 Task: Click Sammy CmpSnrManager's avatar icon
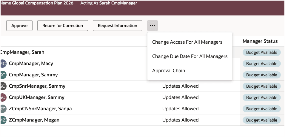3,86
